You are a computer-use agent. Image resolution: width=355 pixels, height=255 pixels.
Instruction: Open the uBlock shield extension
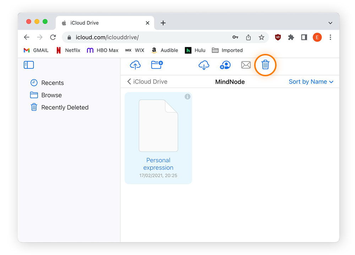278,37
